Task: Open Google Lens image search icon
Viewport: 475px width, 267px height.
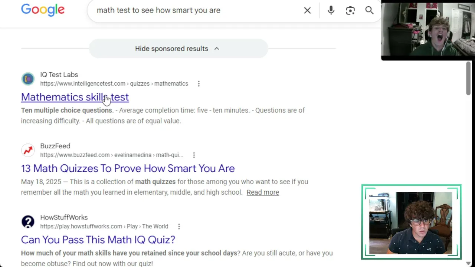Action: point(350,10)
